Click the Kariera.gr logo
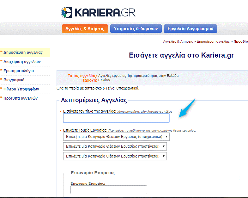Viewport: 248px width, 198px height. tap(98, 12)
